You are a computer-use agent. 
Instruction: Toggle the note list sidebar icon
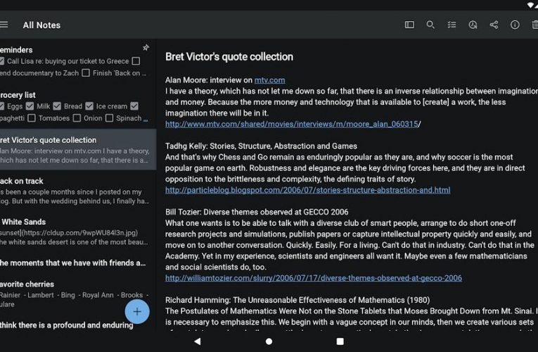409,25
